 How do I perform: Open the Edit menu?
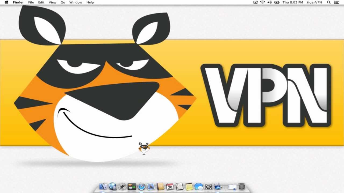click(x=41, y=2)
